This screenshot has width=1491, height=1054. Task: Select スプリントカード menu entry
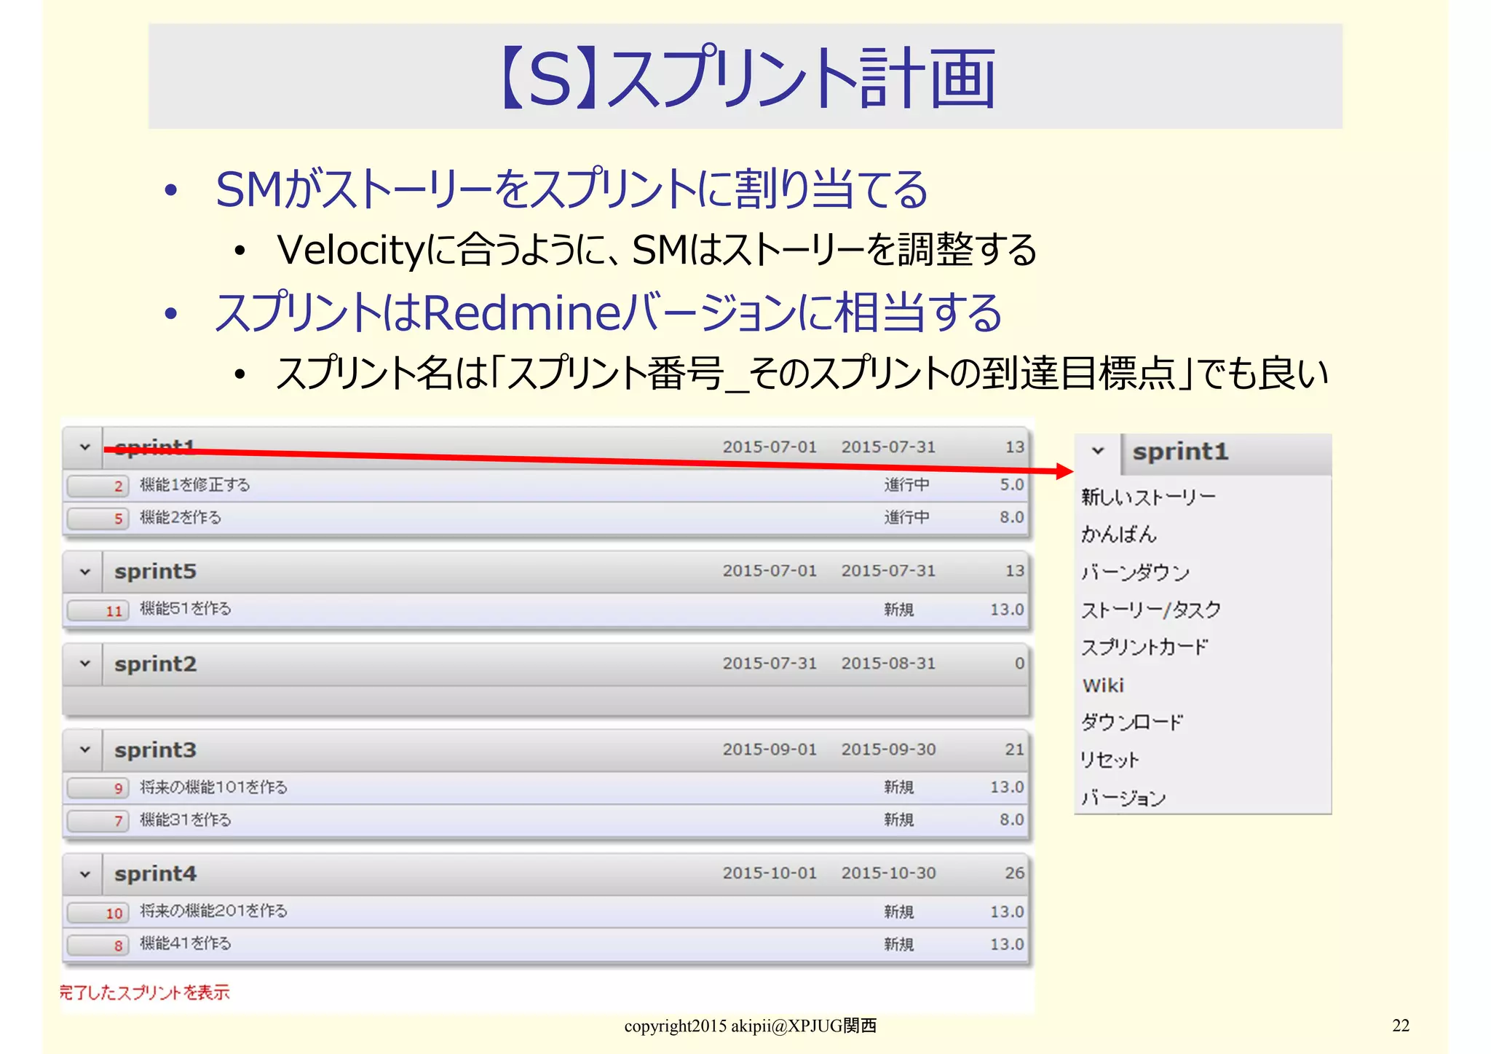click(x=1144, y=648)
